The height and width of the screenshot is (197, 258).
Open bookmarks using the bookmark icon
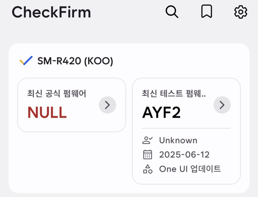207,12
